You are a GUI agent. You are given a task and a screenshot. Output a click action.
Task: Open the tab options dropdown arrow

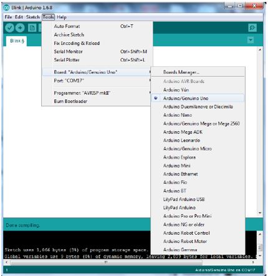tap(251, 40)
